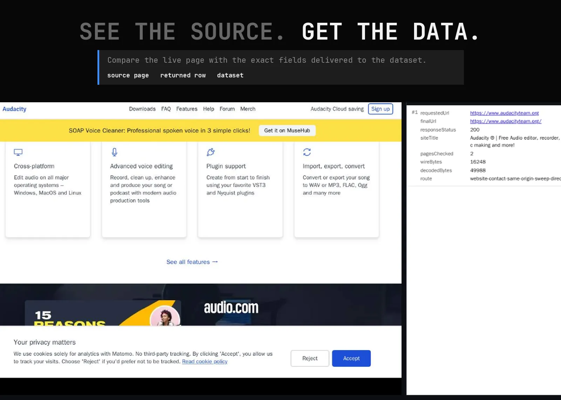
Task: Click the Import, export, convert card heading
Action: click(x=333, y=166)
